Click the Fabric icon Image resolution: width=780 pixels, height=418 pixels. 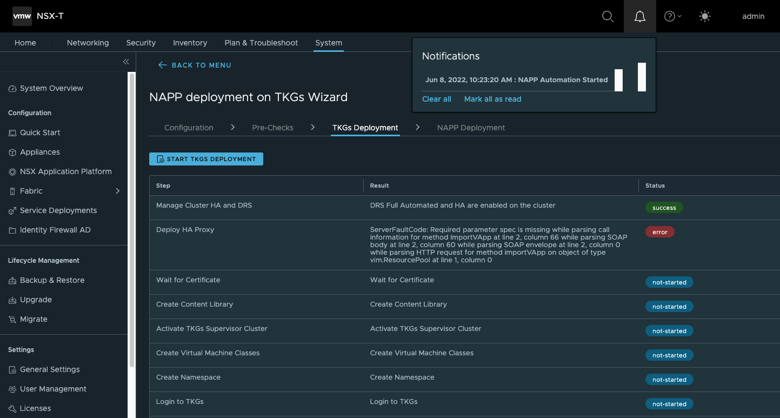[12, 191]
